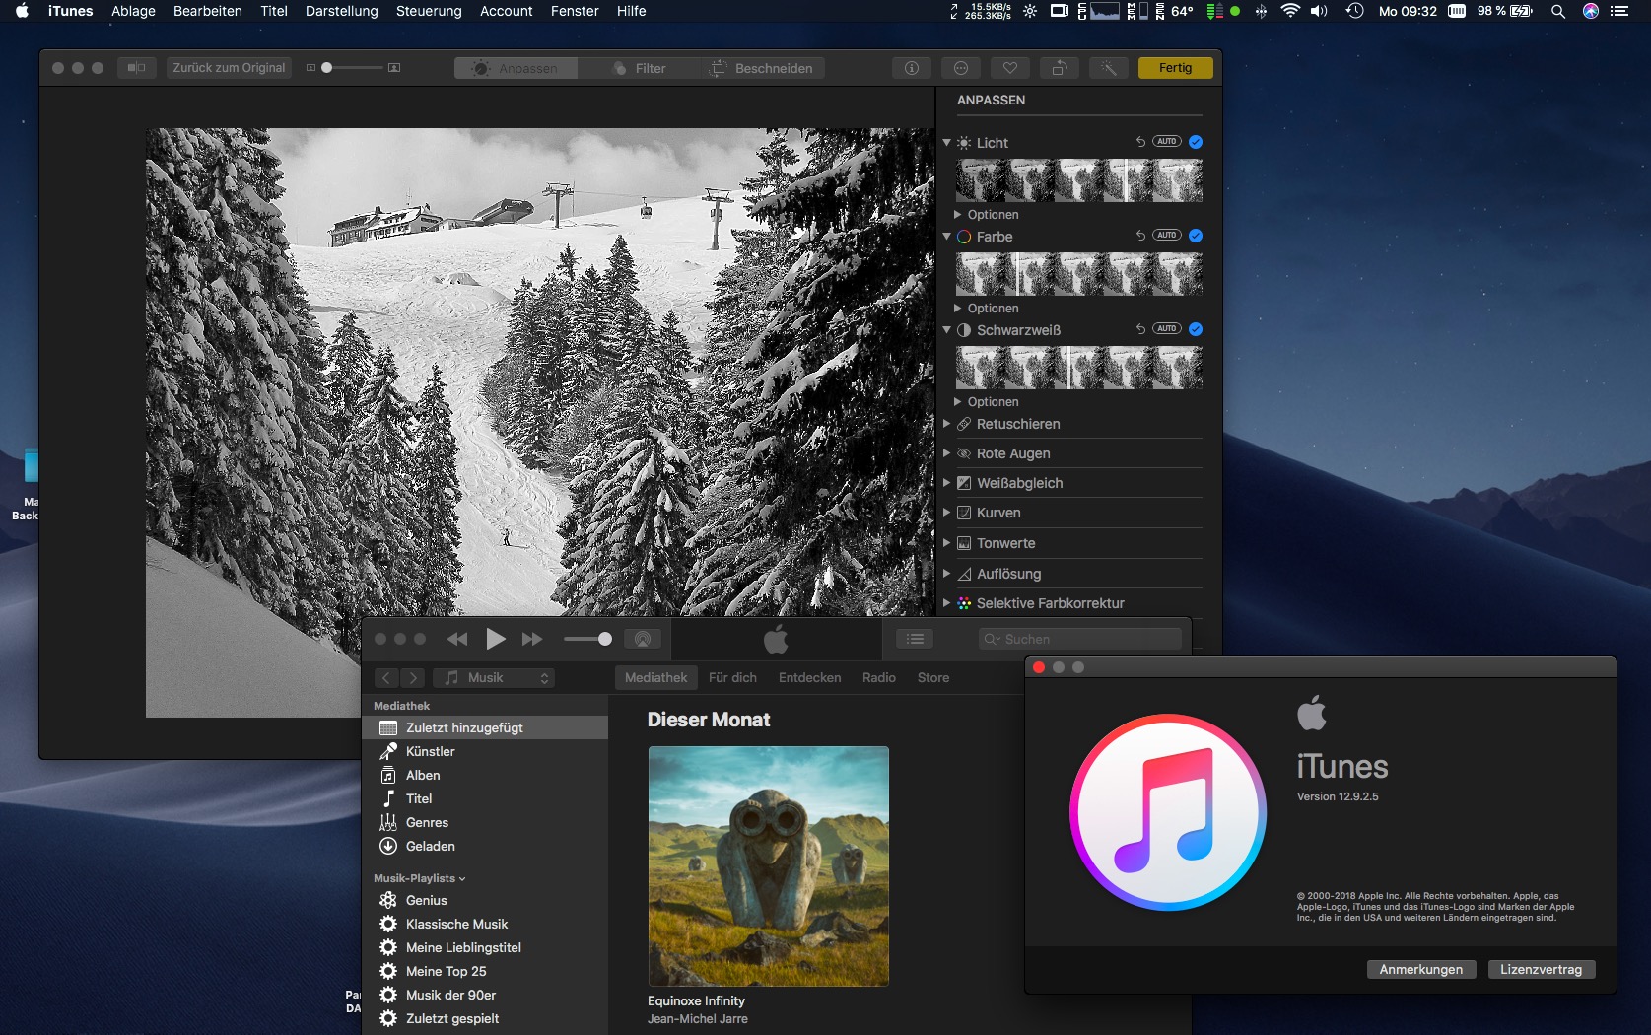This screenshot has width=1651, height=1035.
Task: Skip to next track with fast-forward icon
Action: (x=532, y=639)
